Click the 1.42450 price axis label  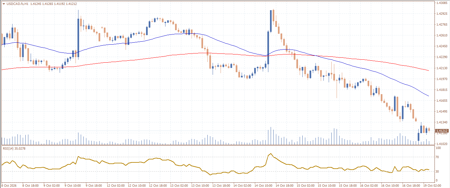pos(441,46)
